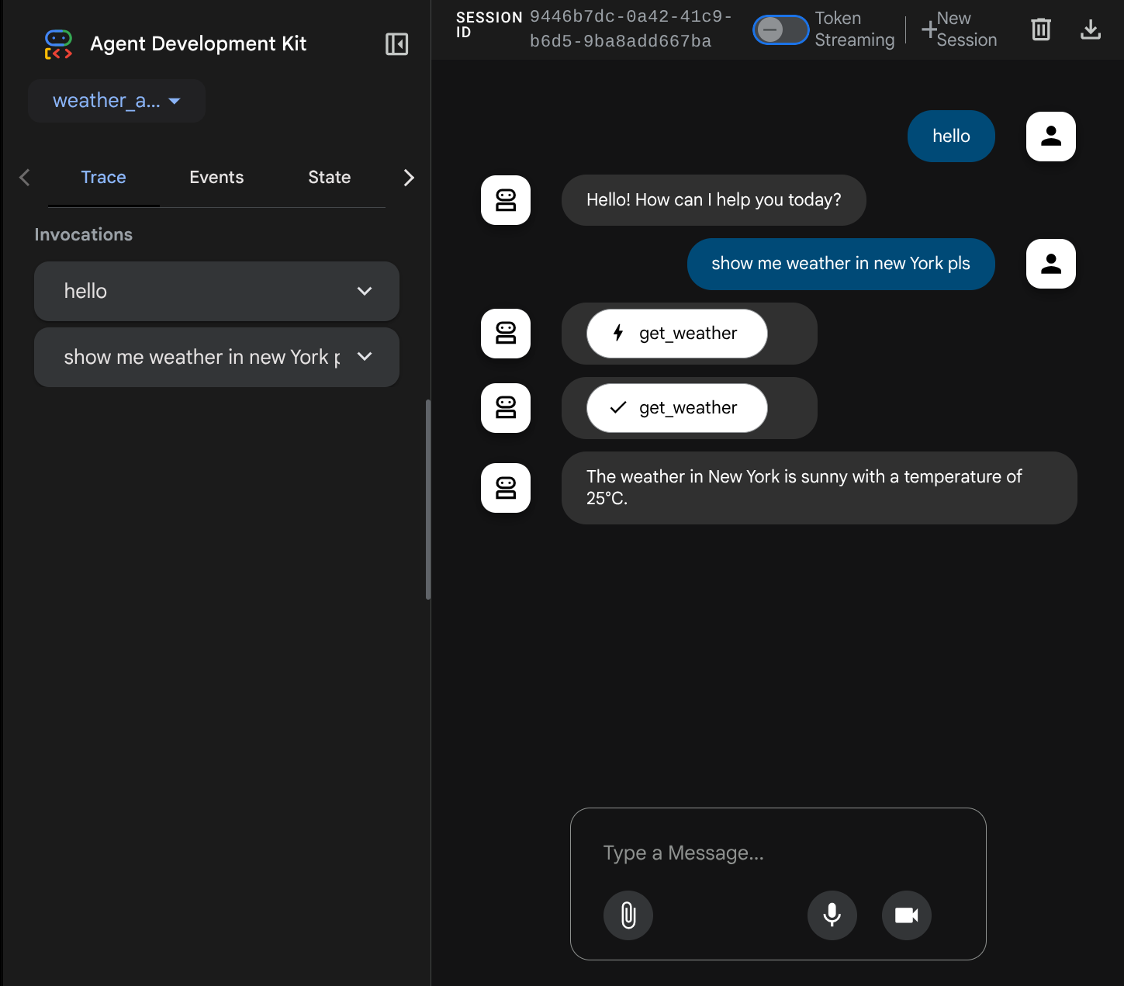Screen dimensions: 1124x986
Task: Switch to the State tab
Action: [x=329, y=178]
